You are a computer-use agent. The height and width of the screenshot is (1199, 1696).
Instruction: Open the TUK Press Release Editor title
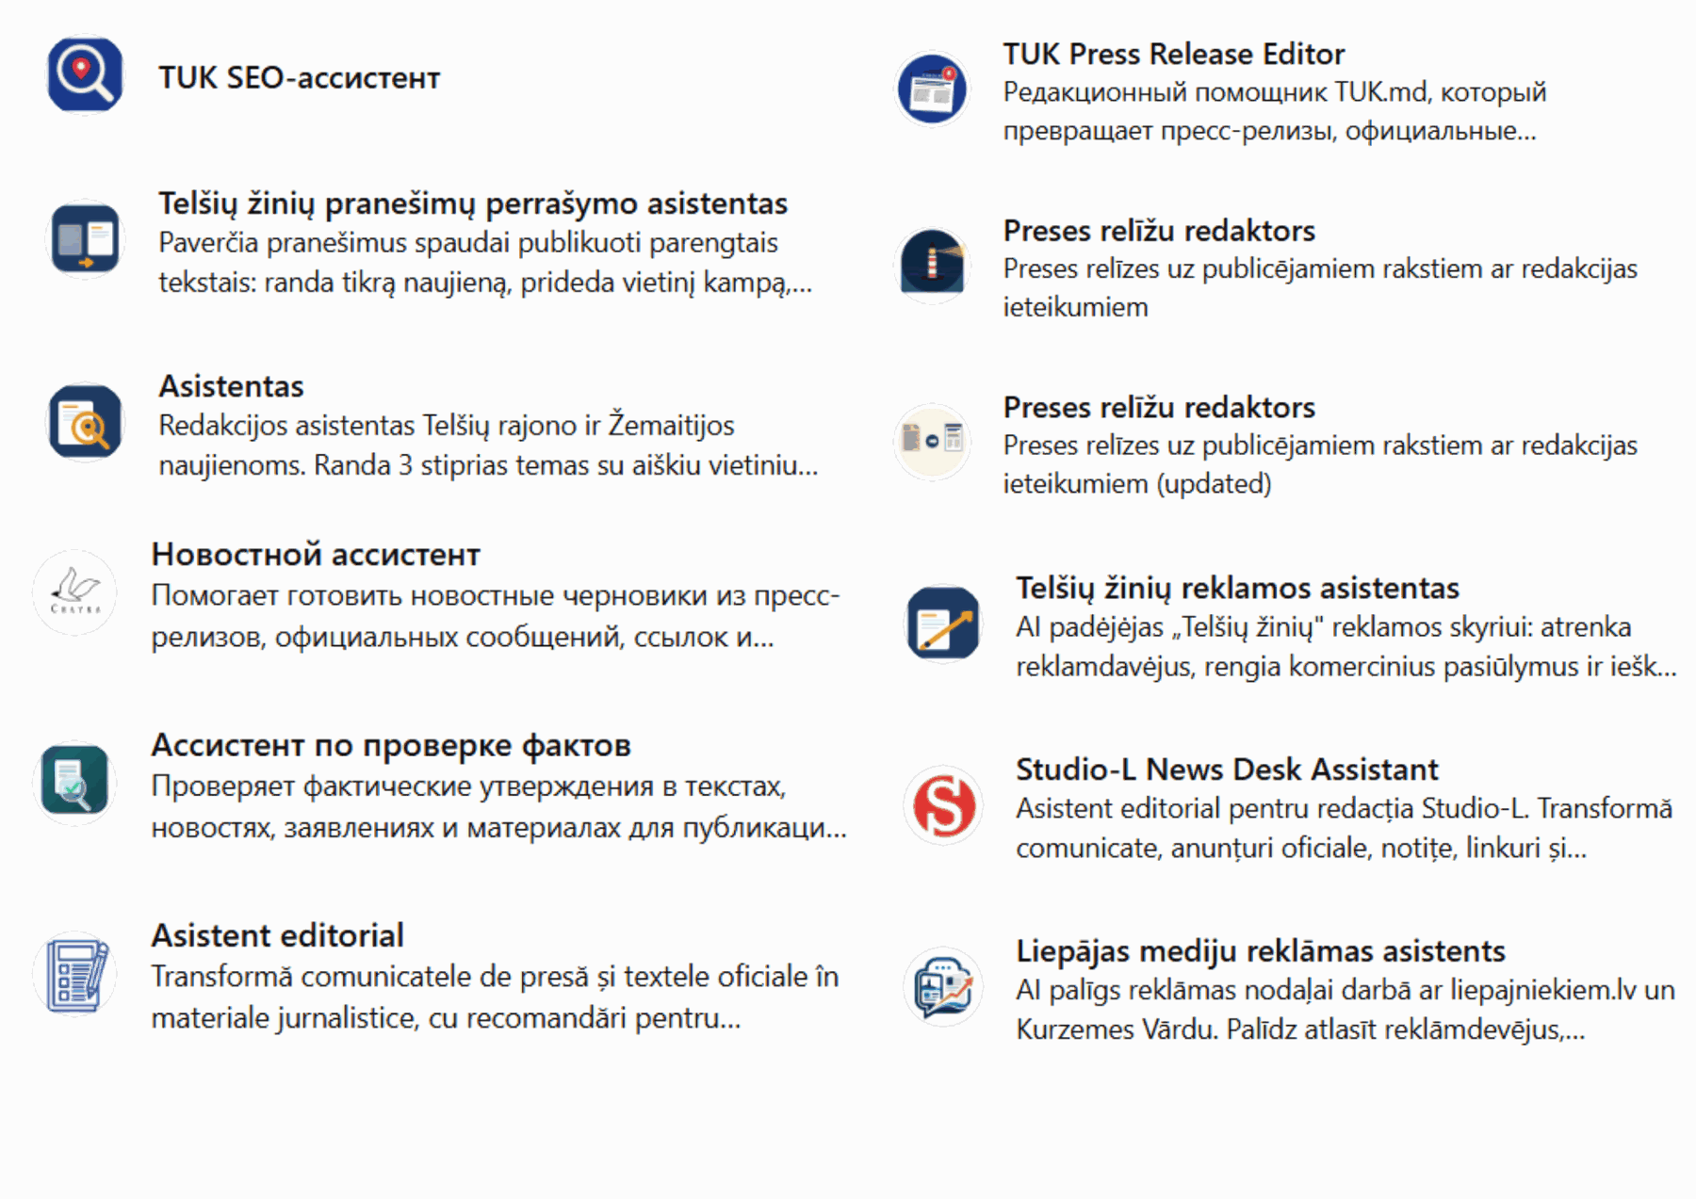[x=1173, y=54]
